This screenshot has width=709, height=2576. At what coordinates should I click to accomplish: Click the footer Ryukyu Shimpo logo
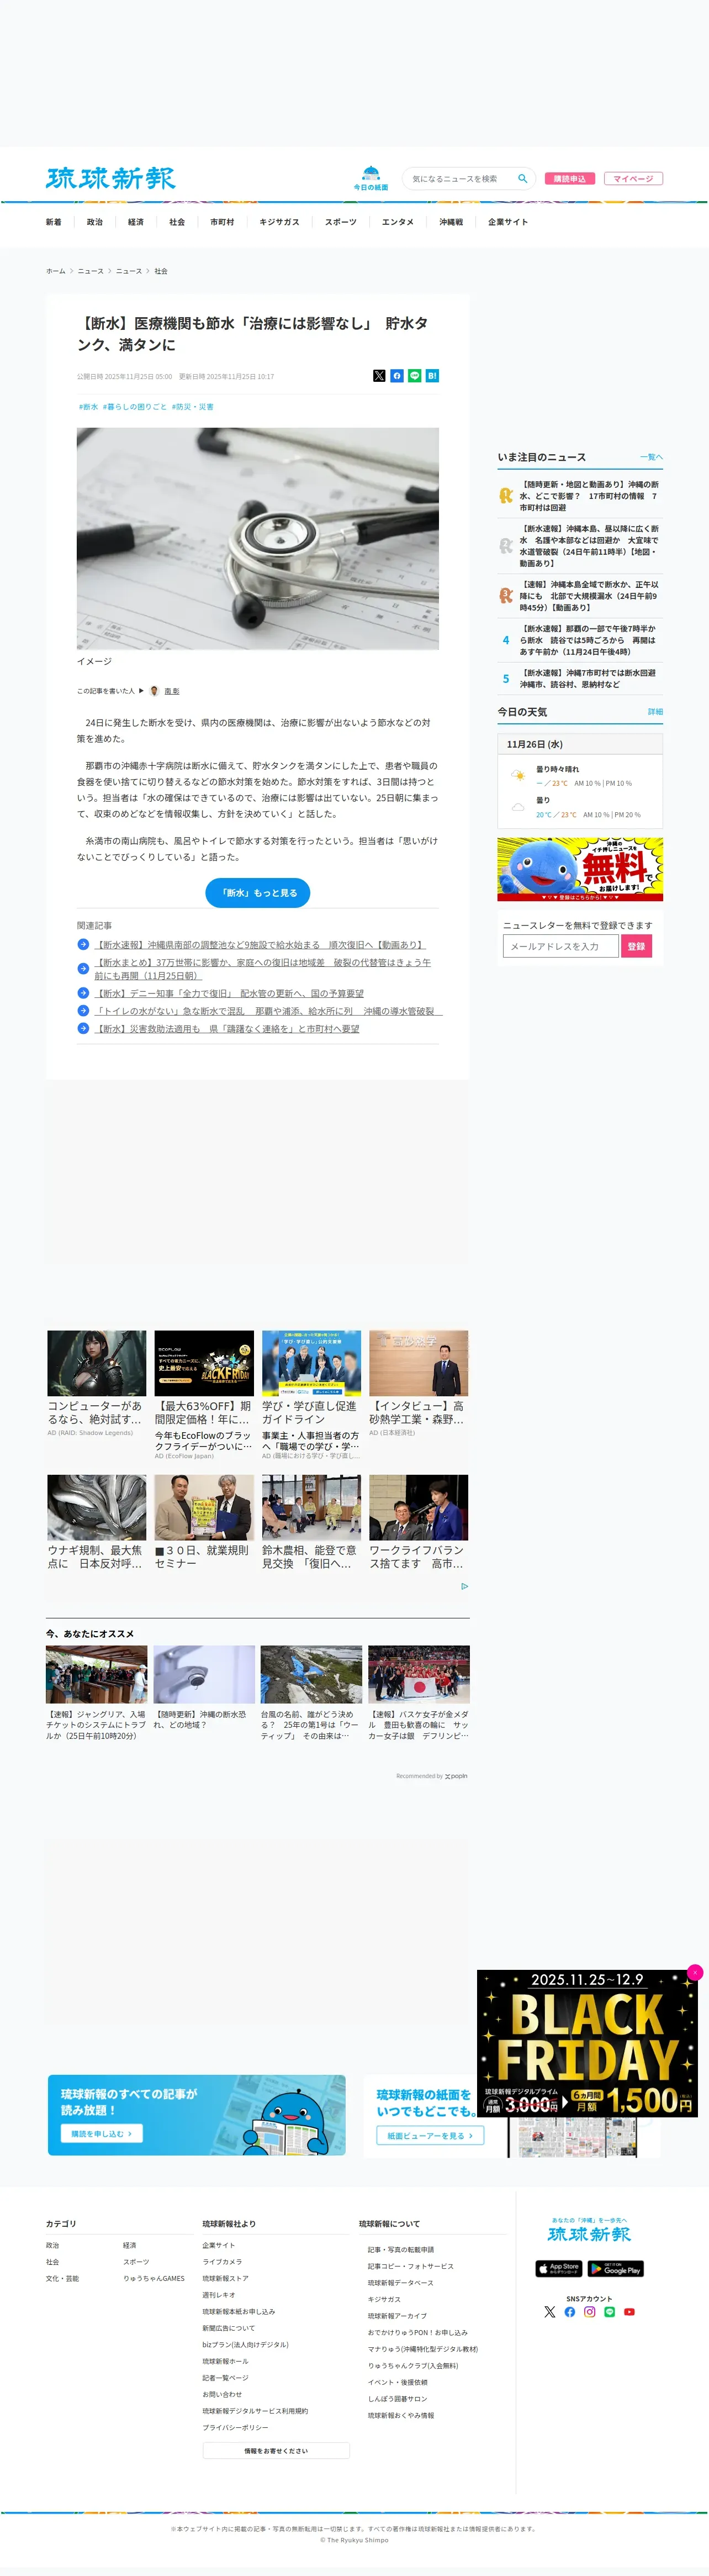pos(589,2234)
